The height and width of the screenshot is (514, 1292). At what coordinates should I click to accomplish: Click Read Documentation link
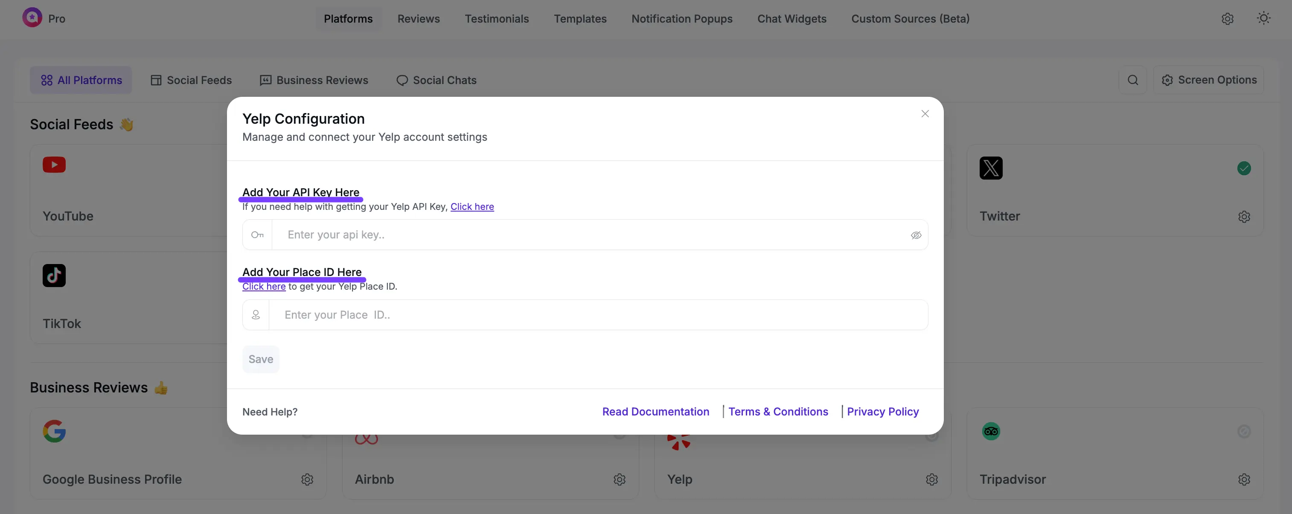click(655, 411)
